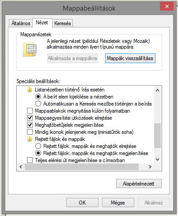This screenshot has height=216, width=178.
Task: Click the Speciális beállítások label
Action: (x=38, y=81)
